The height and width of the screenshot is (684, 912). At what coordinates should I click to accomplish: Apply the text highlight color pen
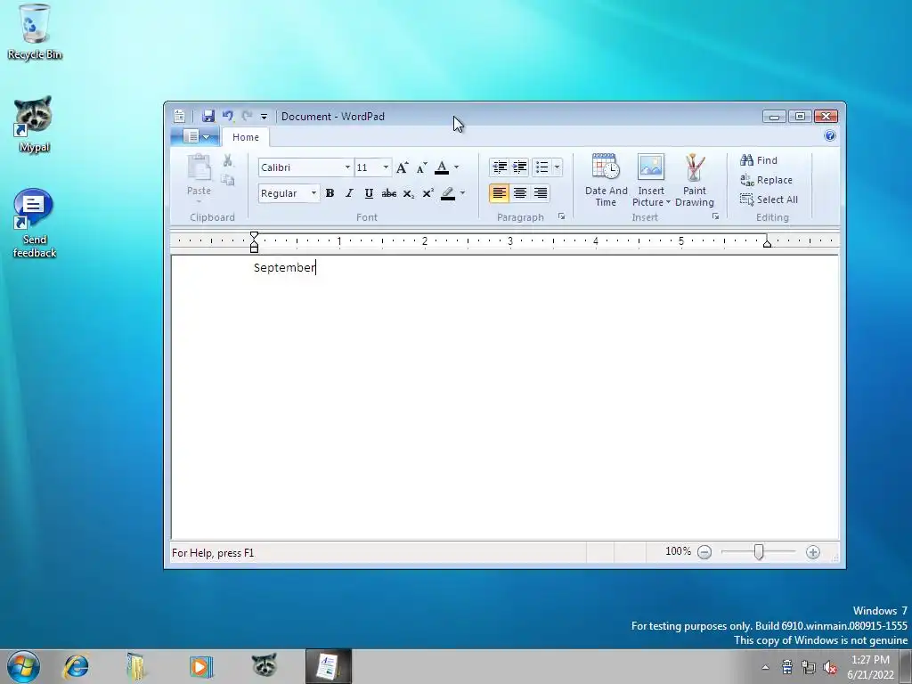pyautogui.click(x=448, y=193)
